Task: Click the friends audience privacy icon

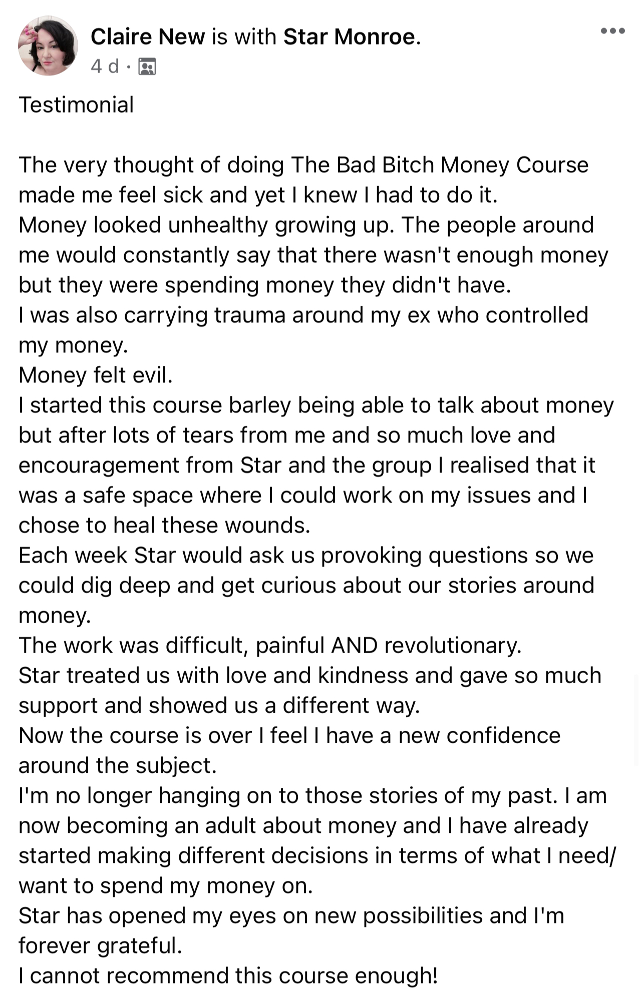Action: (147, 66)
